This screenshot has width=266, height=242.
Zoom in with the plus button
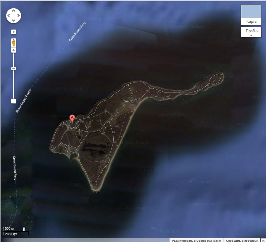click(x=14, y=50)
